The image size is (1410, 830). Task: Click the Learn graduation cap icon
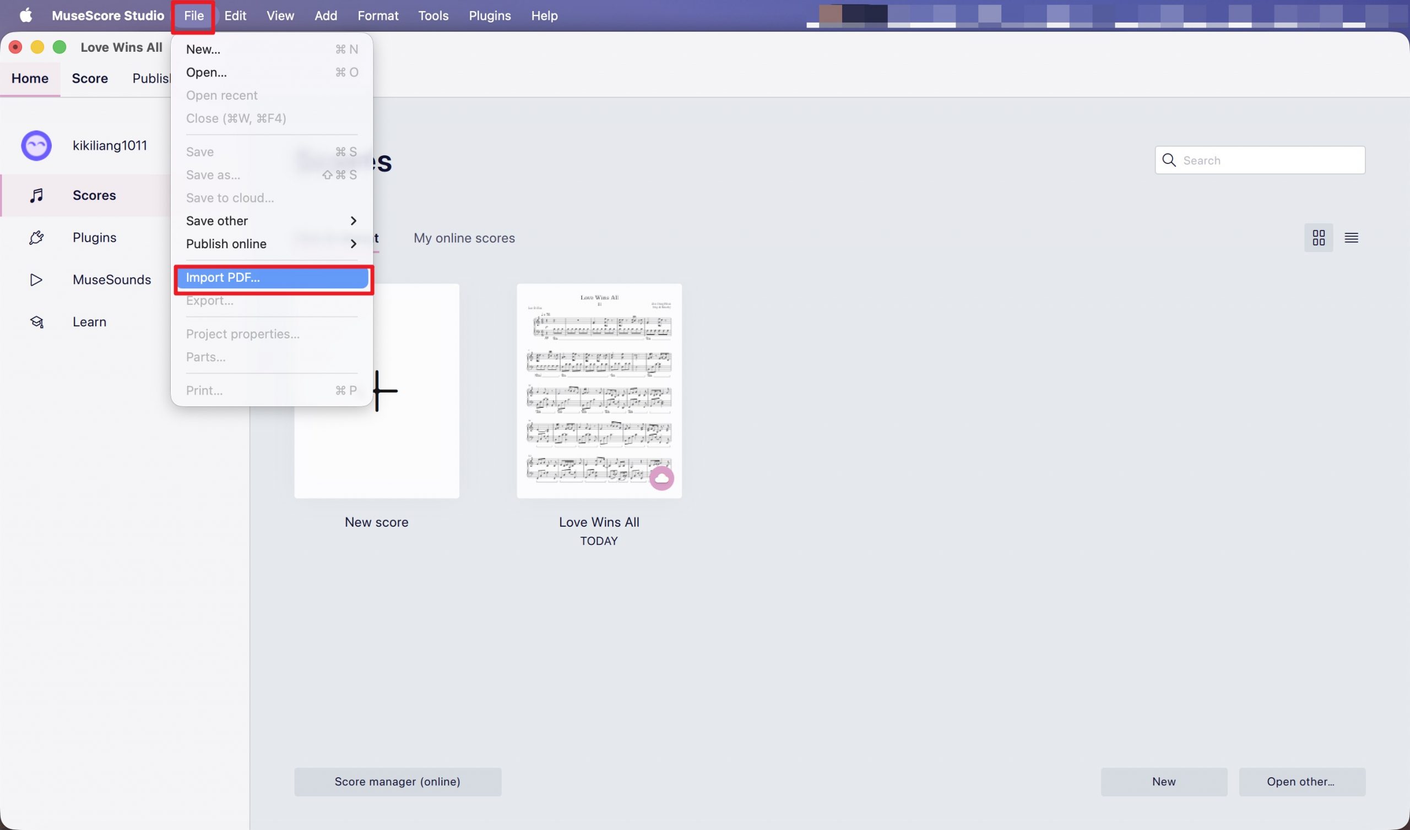coord(36,322)
